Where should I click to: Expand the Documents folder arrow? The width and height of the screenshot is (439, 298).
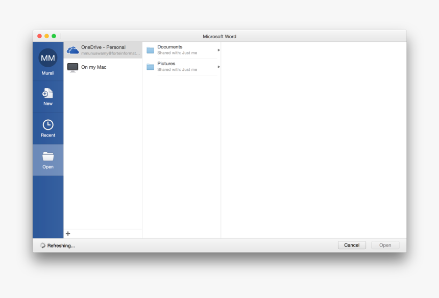coord(218,50)
